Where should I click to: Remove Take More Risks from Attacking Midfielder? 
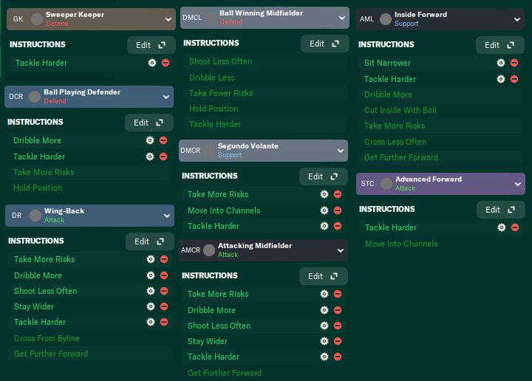pyautogui.click(x=338, y=294)
